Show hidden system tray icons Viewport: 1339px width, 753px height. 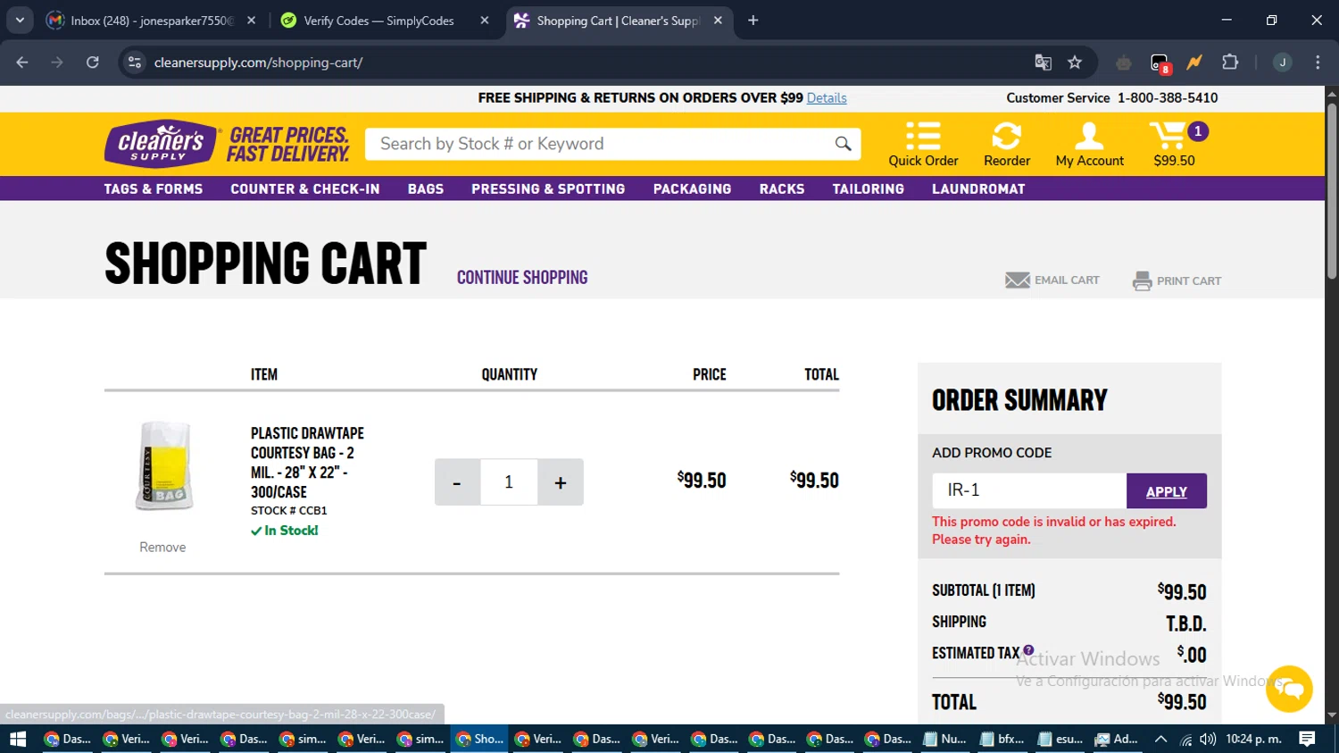coord(1160,739)
